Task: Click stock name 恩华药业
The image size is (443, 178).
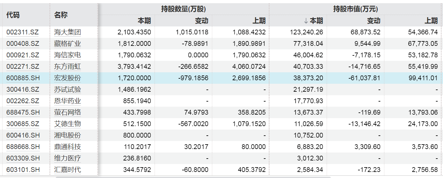Action: pos(68,101)
